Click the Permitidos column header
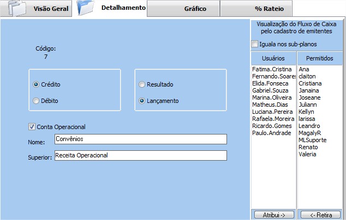This screenshot has width=346, height=220. [320, 58]
